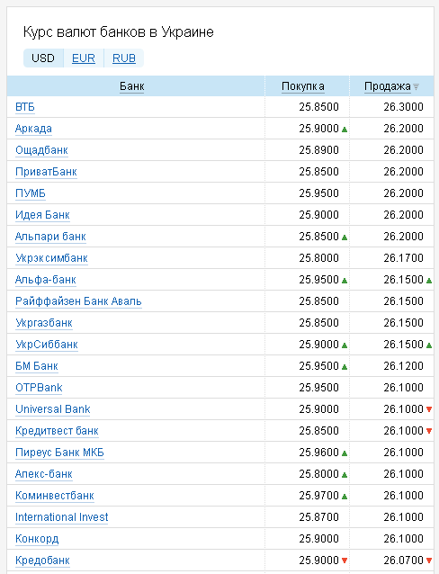Click ВТБ sell rate 26.3000 cell

(x=391, y=107)
